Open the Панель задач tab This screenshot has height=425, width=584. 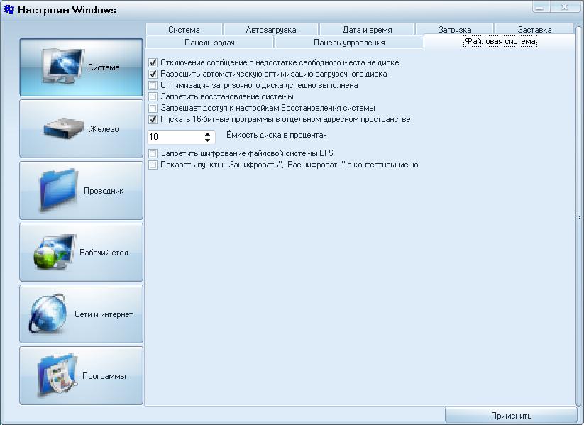[210, 43]
